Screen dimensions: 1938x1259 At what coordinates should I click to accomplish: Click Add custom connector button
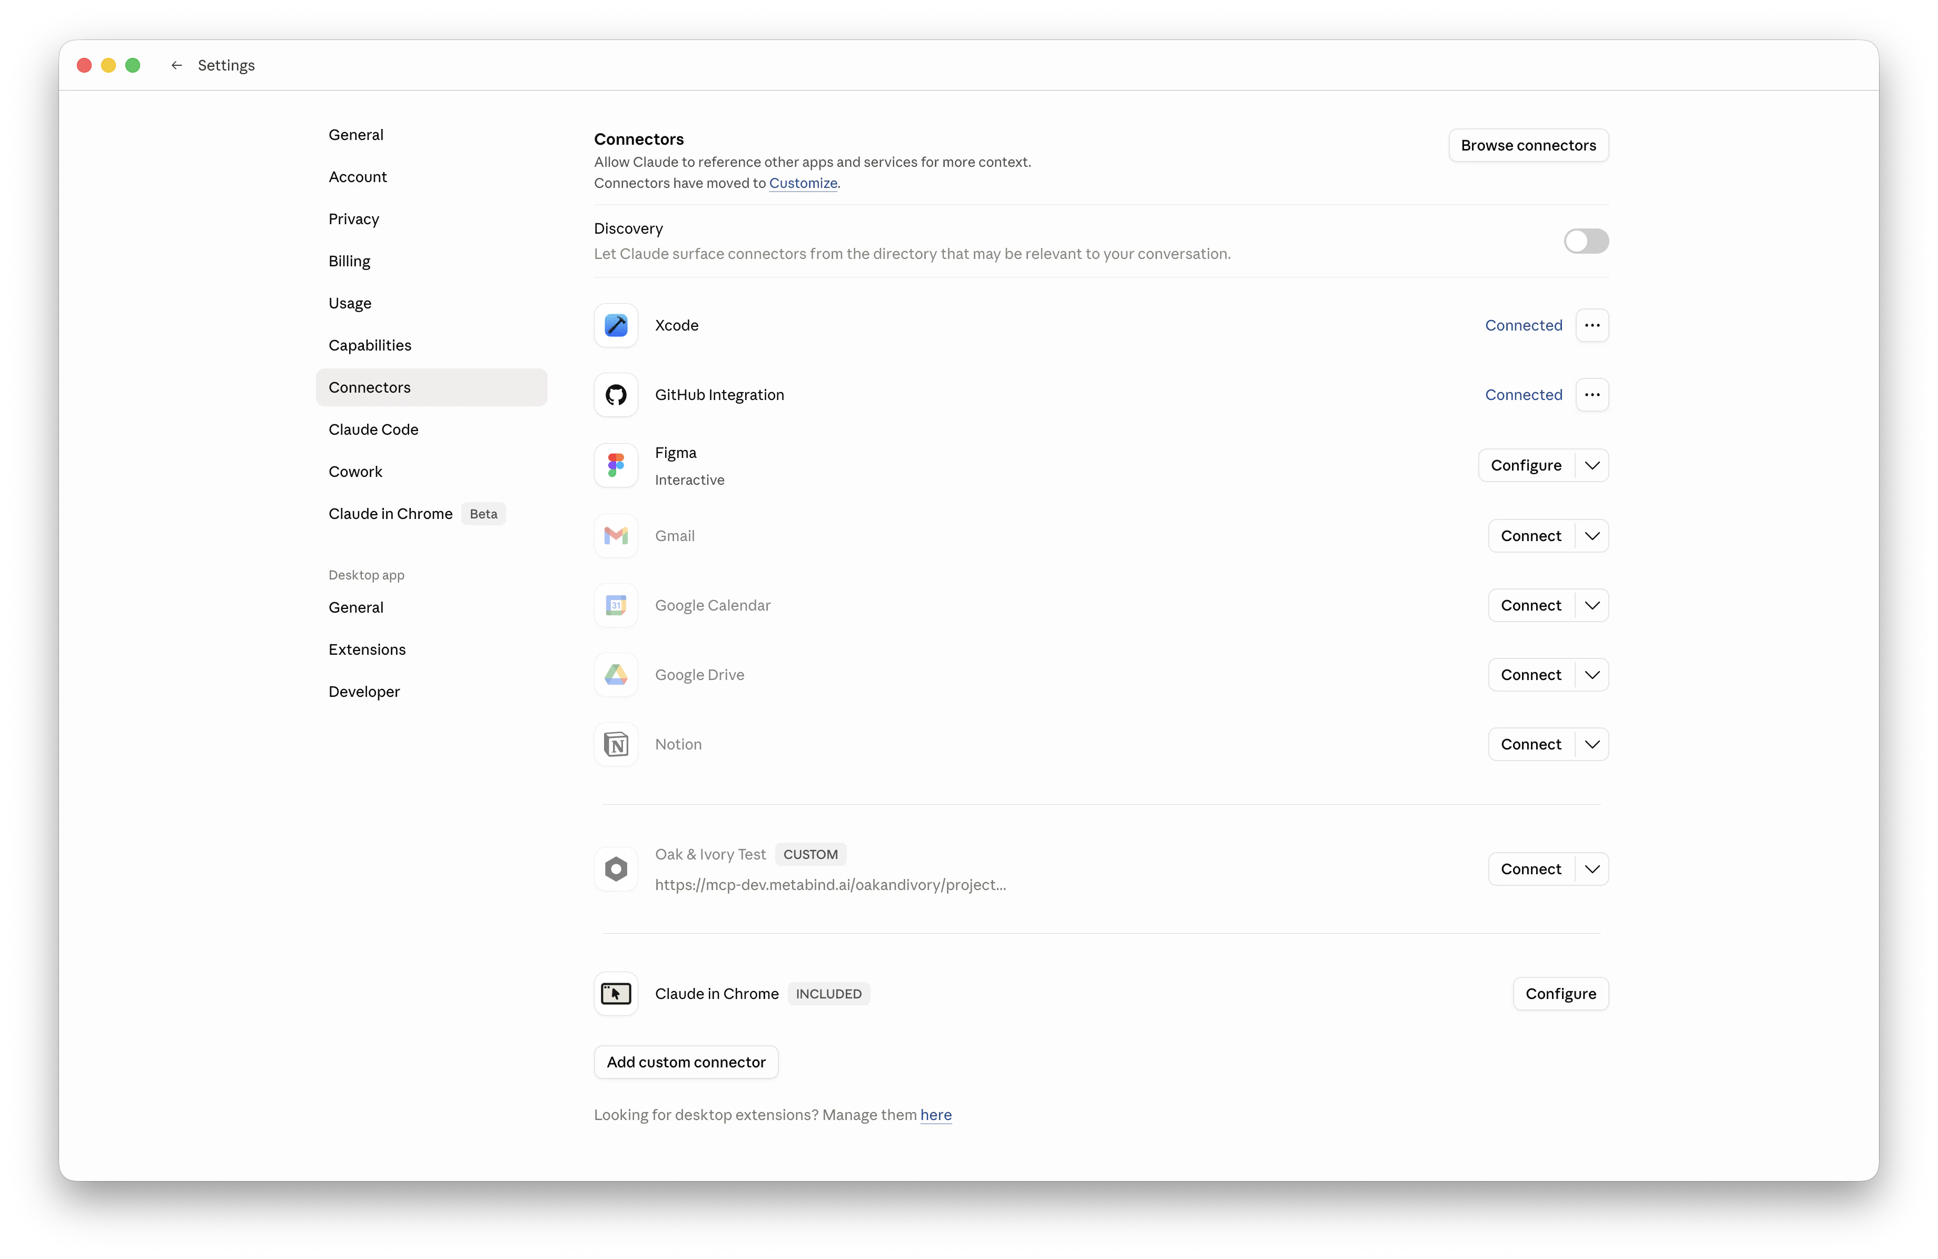(x=686, y=1062)
